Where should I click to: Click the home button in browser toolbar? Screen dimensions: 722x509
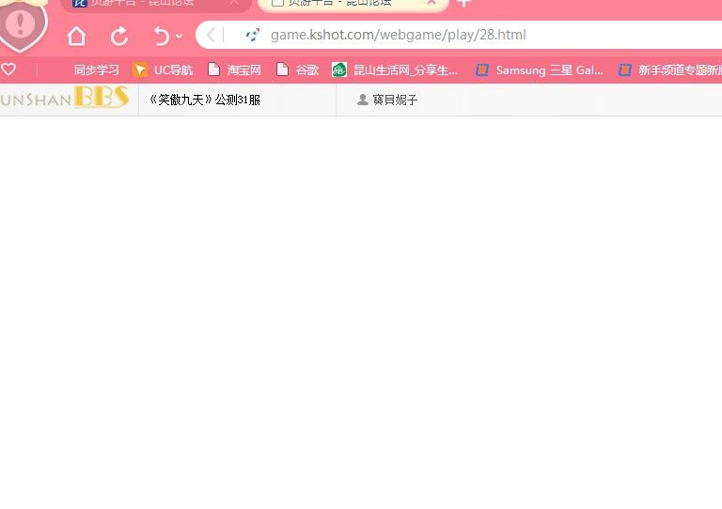click(76, 36)
